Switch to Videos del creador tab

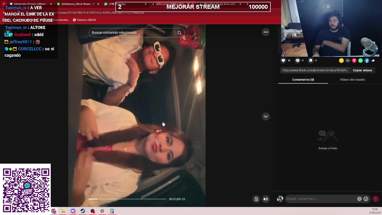[352, 79]
